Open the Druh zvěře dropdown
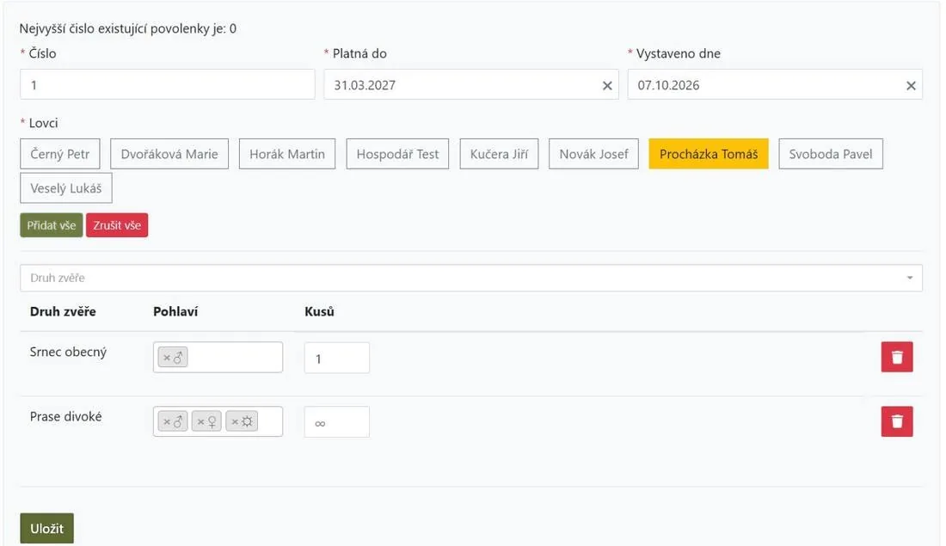Screen dimensions: 946x546 [x=471, y=278]
